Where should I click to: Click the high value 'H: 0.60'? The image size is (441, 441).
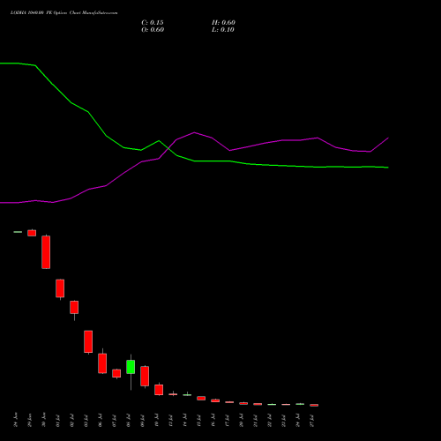(x=223, y=23)
